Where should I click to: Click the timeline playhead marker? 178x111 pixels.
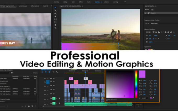pos(85,72)
